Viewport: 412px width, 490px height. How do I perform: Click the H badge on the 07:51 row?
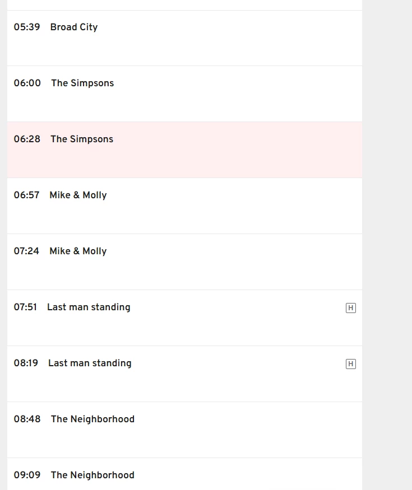tap(351, 308)
